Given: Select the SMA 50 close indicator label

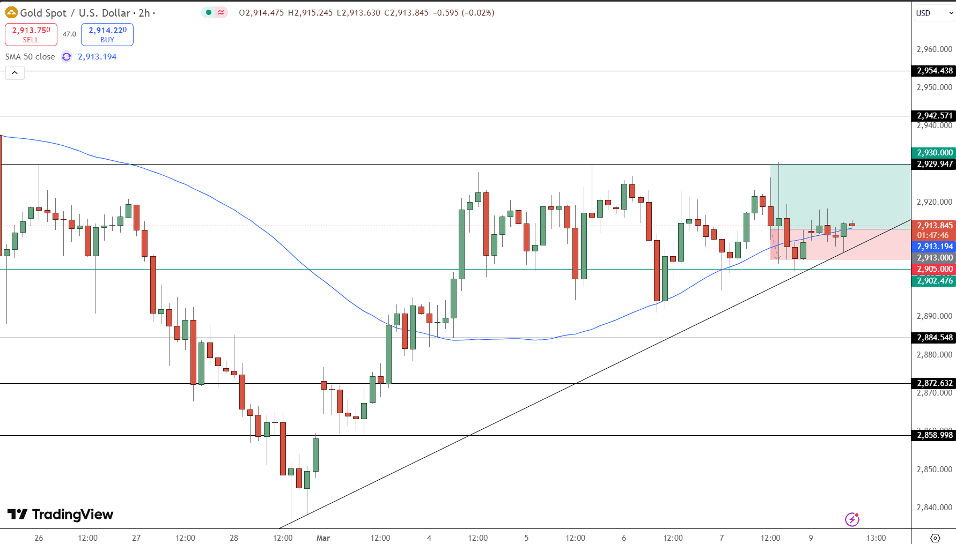Looking at the screenshot, I should 30,57.
